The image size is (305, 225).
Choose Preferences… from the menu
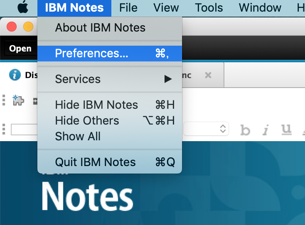110,54
